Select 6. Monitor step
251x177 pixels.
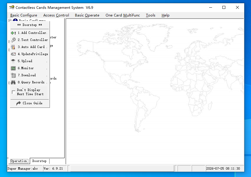click(x=30, y=68)
